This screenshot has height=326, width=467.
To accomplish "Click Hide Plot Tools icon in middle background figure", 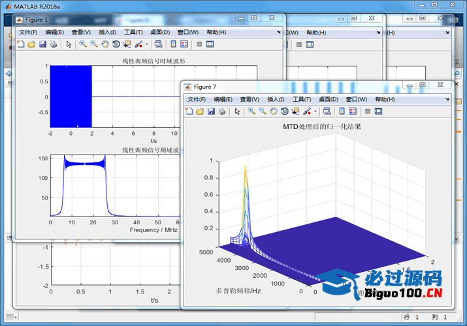I will [299, 44].
